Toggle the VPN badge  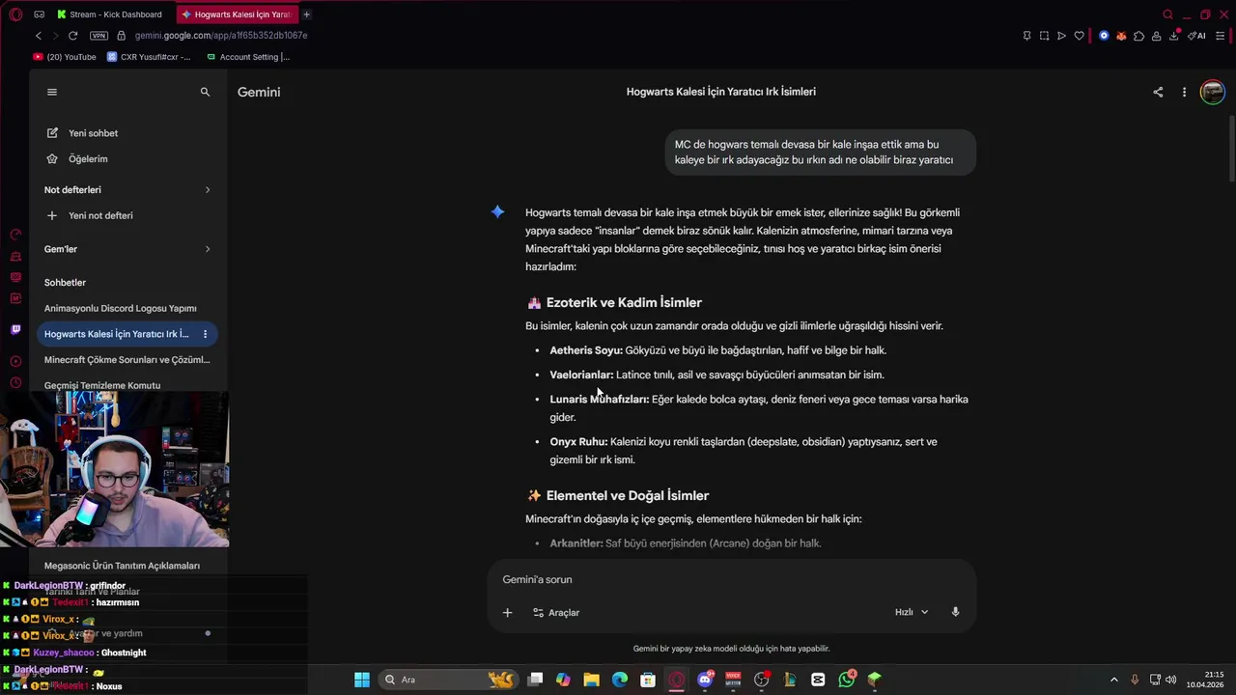click(x=98, y=36)
